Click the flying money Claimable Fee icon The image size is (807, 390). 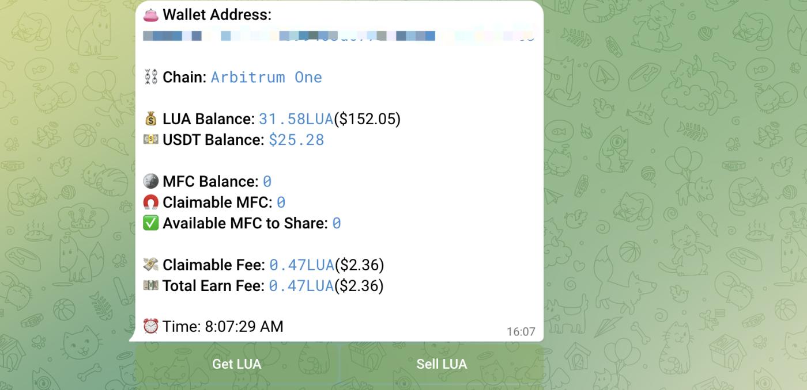point(151,265)
